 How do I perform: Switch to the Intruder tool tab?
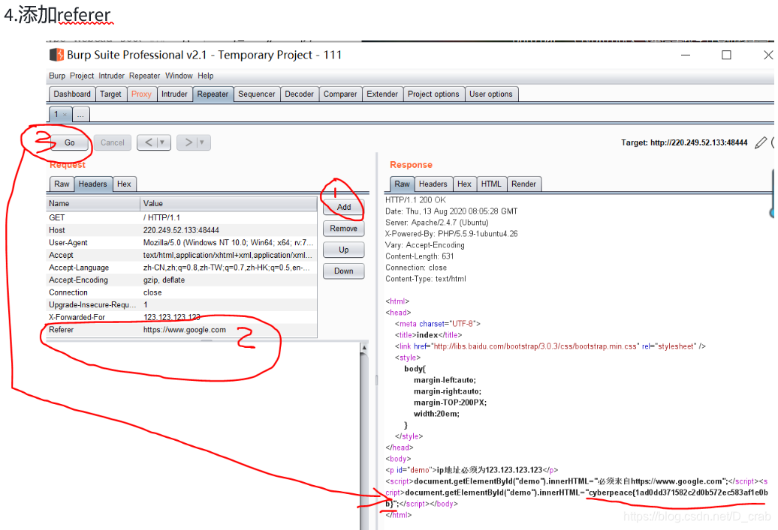(x=175, y=94)
